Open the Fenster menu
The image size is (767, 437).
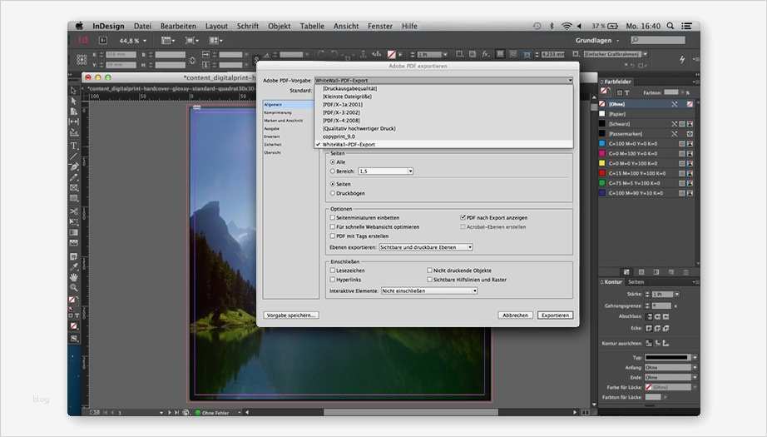(379, 27)
